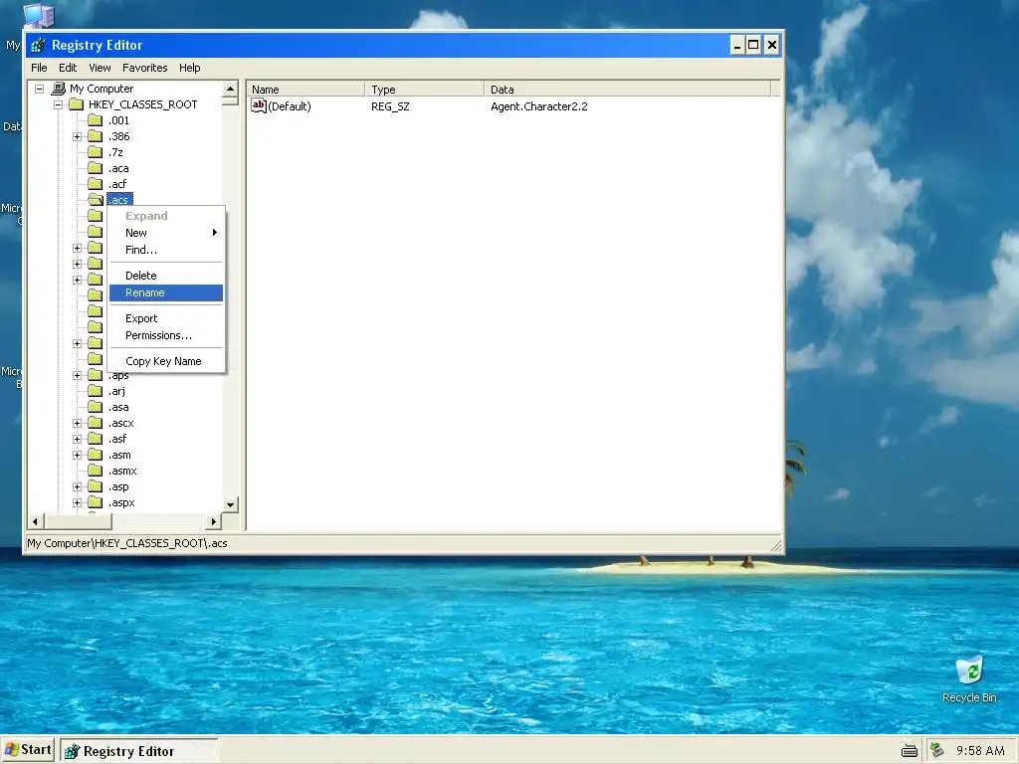
Task: Click the .386 folder icon
Action: pyautogui.click(x=96, y=136)
